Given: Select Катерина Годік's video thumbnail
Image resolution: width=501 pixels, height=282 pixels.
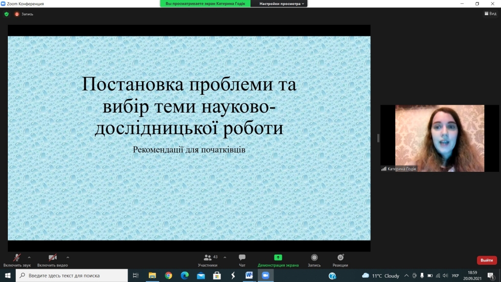Looking at the screenshot, I should coord(439,138).
